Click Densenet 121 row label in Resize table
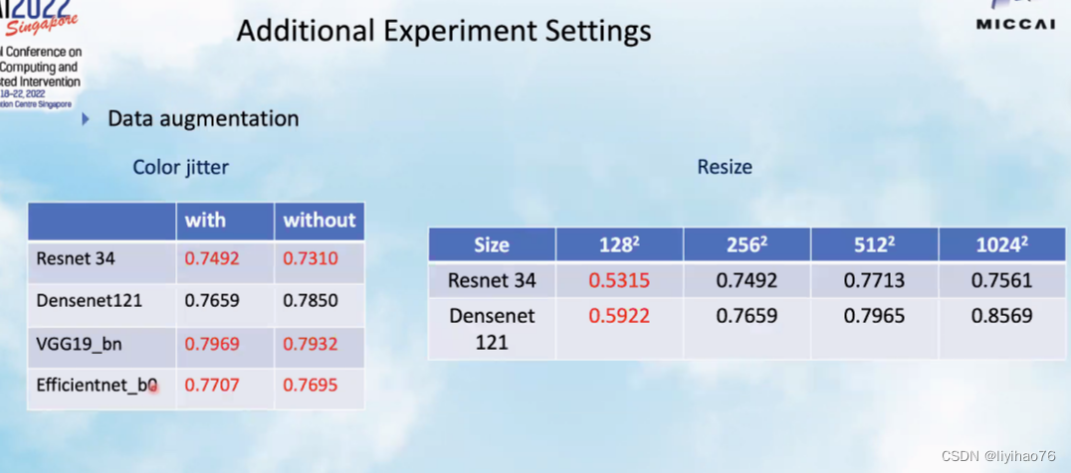This screenshot has height=473, width=1071. coord(492,328)
